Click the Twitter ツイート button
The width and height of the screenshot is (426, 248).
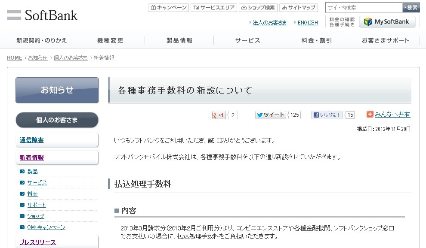click(x=270, y=115)
